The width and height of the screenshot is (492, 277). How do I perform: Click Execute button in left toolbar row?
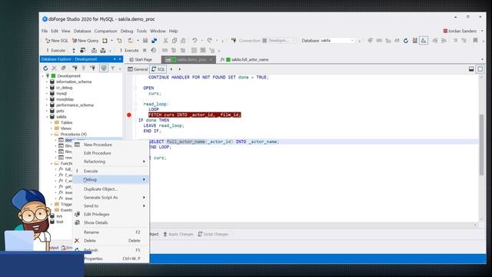(x=55, y=50)
